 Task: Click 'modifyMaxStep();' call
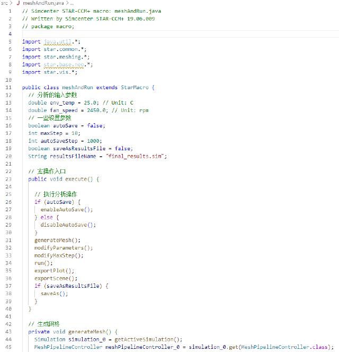click(59, 255)
